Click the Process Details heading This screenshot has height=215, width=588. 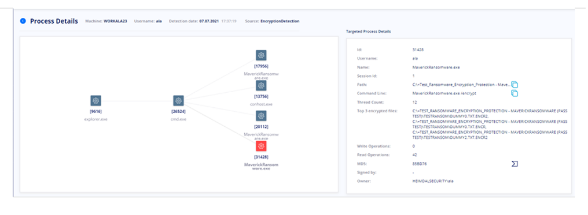54,21
